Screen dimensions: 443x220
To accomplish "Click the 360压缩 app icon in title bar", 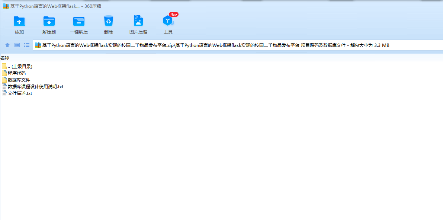I will [6, 6].
